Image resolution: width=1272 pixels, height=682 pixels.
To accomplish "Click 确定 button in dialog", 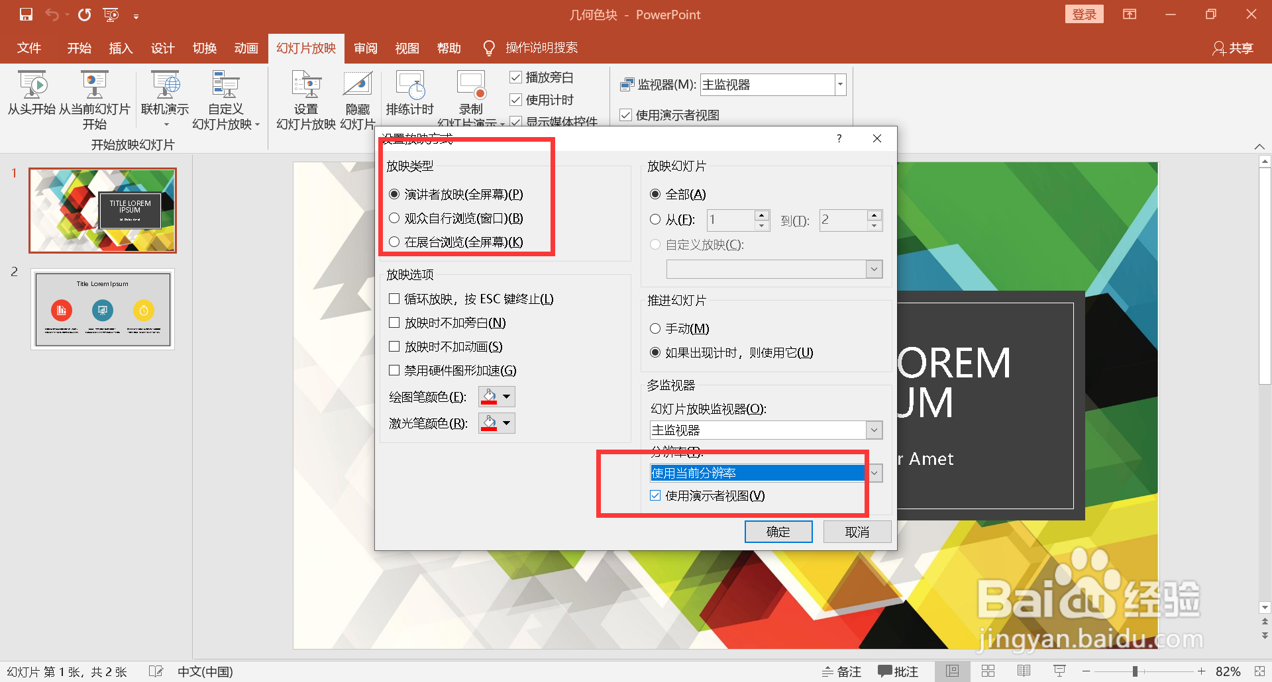I will coord(778,532).
